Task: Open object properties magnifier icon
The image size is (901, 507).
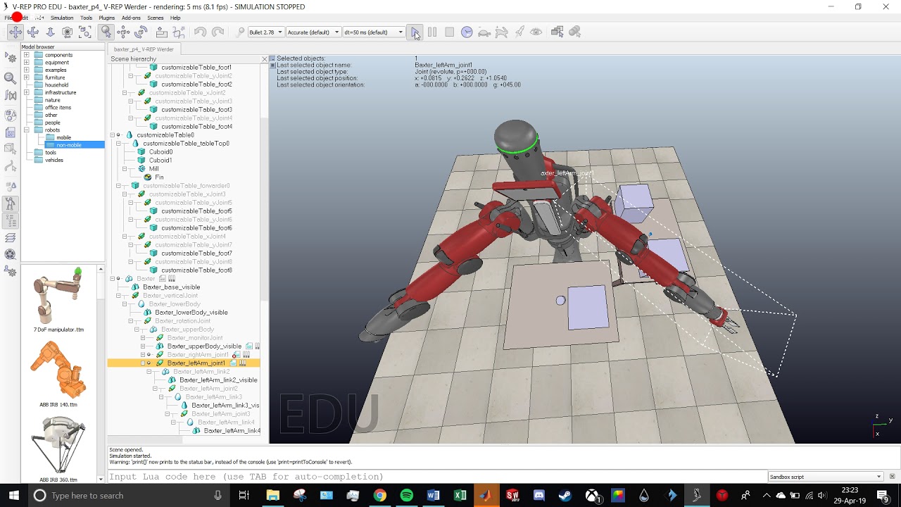Action: (x=11, y=77)
